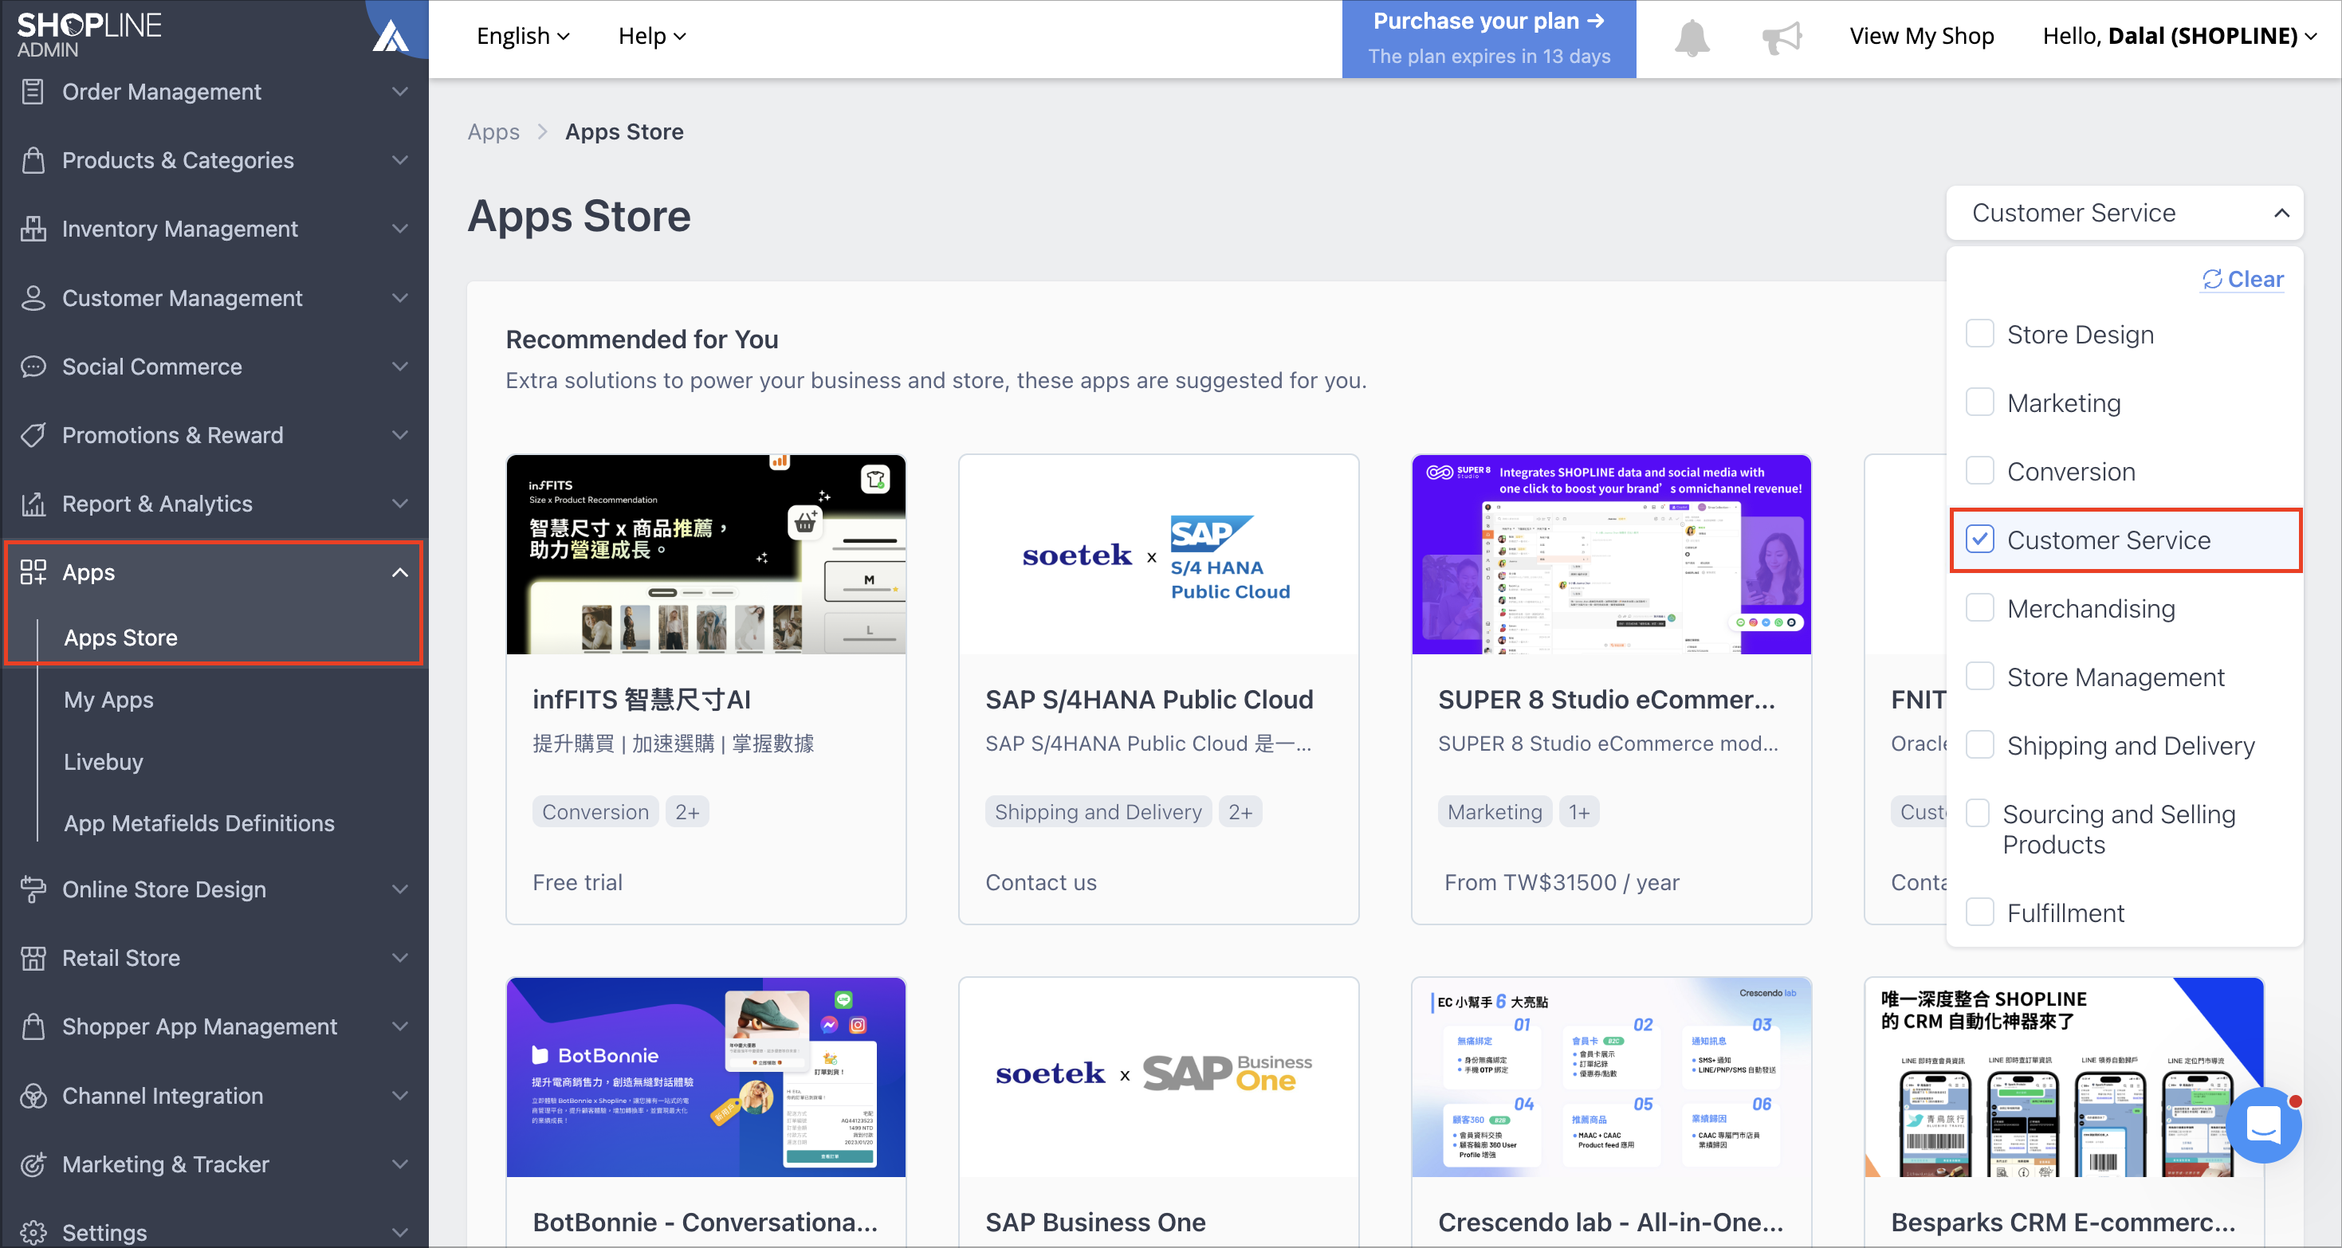The height and width of the screenshot is (1248, 2342).
Task: Expand Order Management chevron
Action: point(400,92)
